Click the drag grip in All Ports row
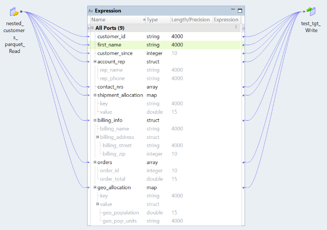This screenshot has width=327, height=230. (236, 27)
